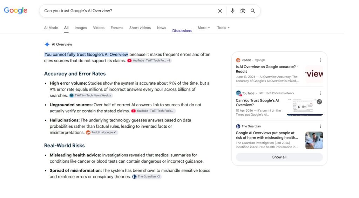Switch to Videos tab

click(99, 28)
